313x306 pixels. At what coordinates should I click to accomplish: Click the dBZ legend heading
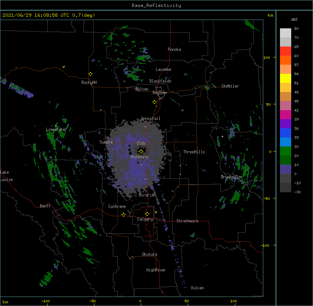coord(294,19)
